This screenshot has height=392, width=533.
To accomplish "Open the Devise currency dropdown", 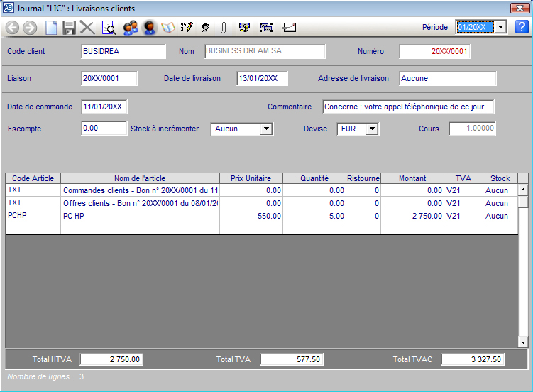I will (x=373, y=129).
